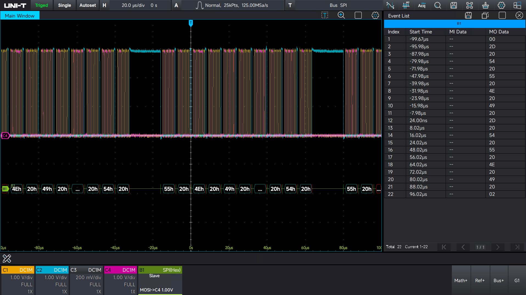The height and width of the screenshot is (295, 526).
Task: Open the FFT analysis icon
Action: (x=406, y=5)
